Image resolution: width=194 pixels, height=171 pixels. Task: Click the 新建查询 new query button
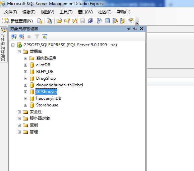[x=18, y=21]
